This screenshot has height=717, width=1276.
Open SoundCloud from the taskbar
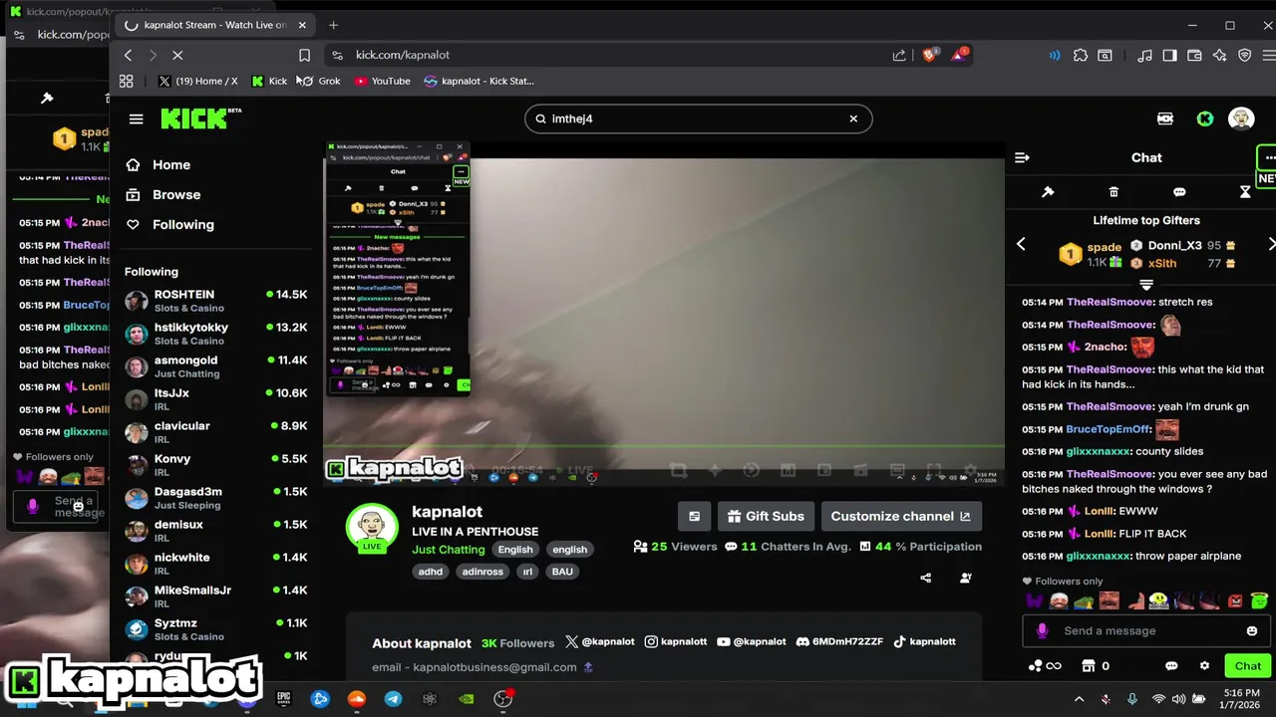point(357,699)
